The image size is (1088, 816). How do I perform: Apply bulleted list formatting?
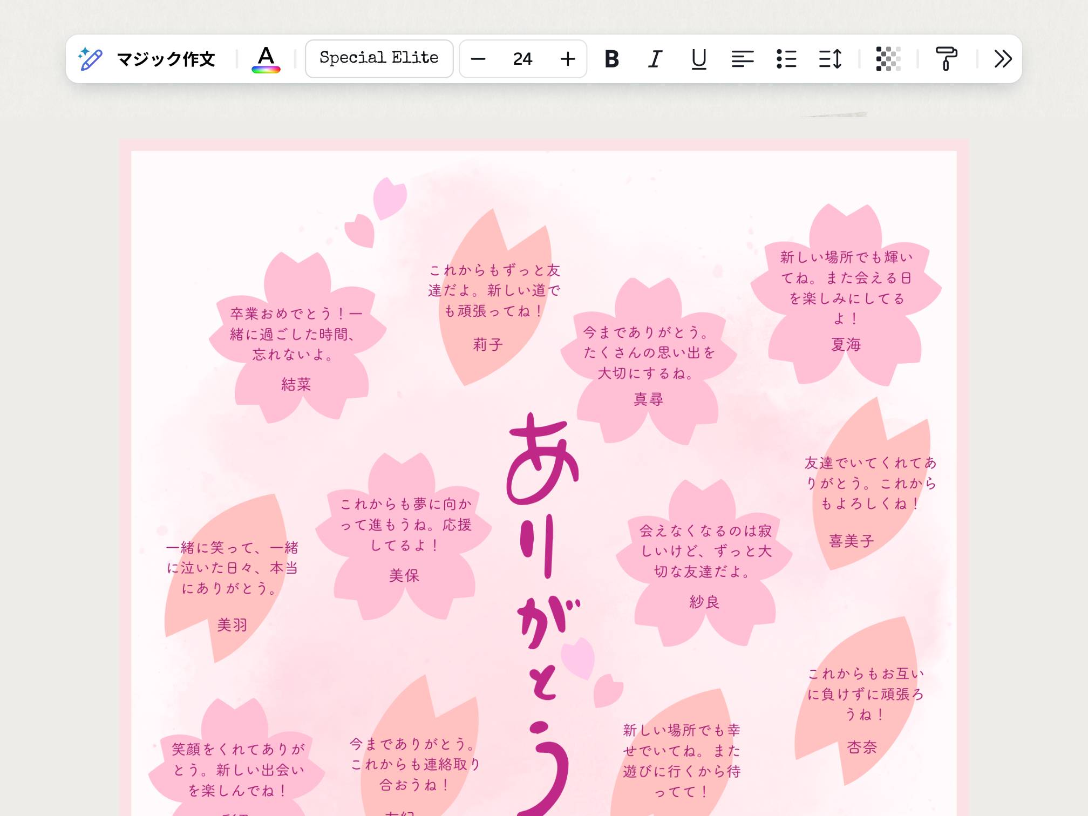786,59
